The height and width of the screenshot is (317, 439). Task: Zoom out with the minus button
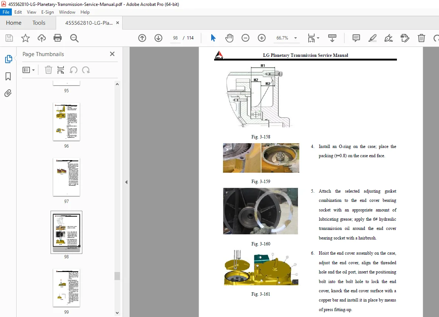click(246, 38)
